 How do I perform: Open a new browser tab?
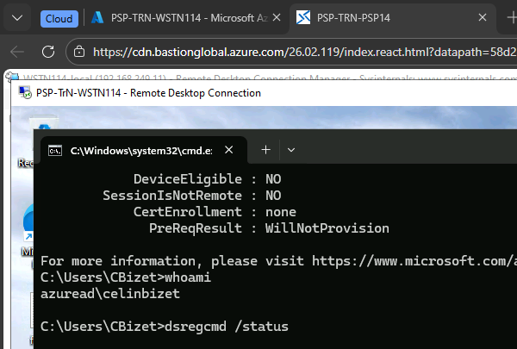(x=511, y=18)
